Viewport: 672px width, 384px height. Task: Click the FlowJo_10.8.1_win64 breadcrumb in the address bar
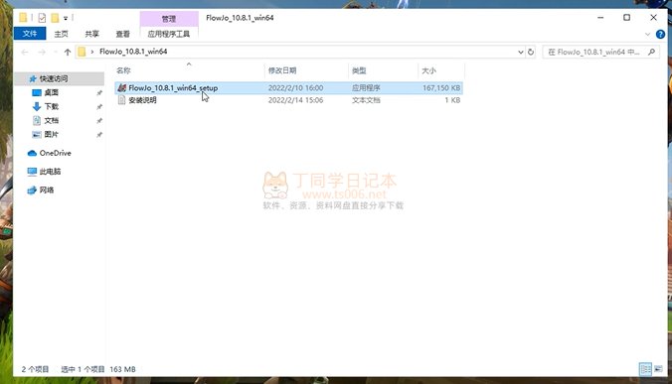tap(133, 52)
